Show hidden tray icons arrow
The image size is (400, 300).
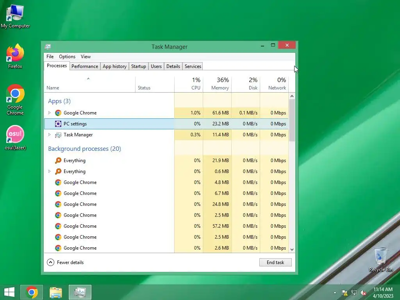335,293
